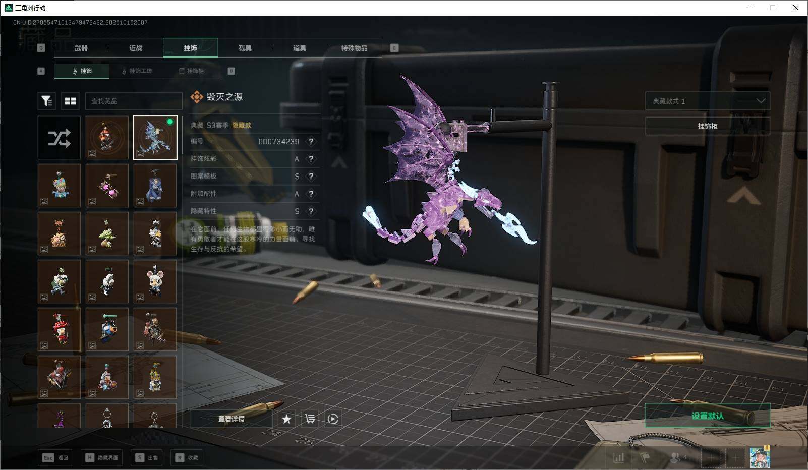Switch to the 特殊物品 tab
The height and width of the screenshot is (470, 808).
pyautogui.click(x=354, y=48)
